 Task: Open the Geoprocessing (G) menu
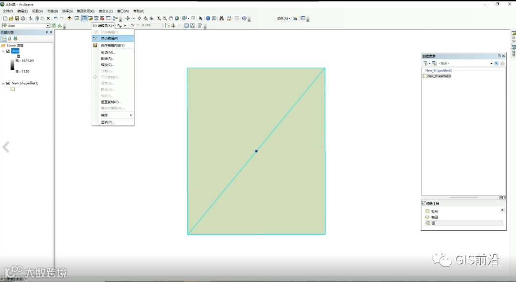pos(86,11)
